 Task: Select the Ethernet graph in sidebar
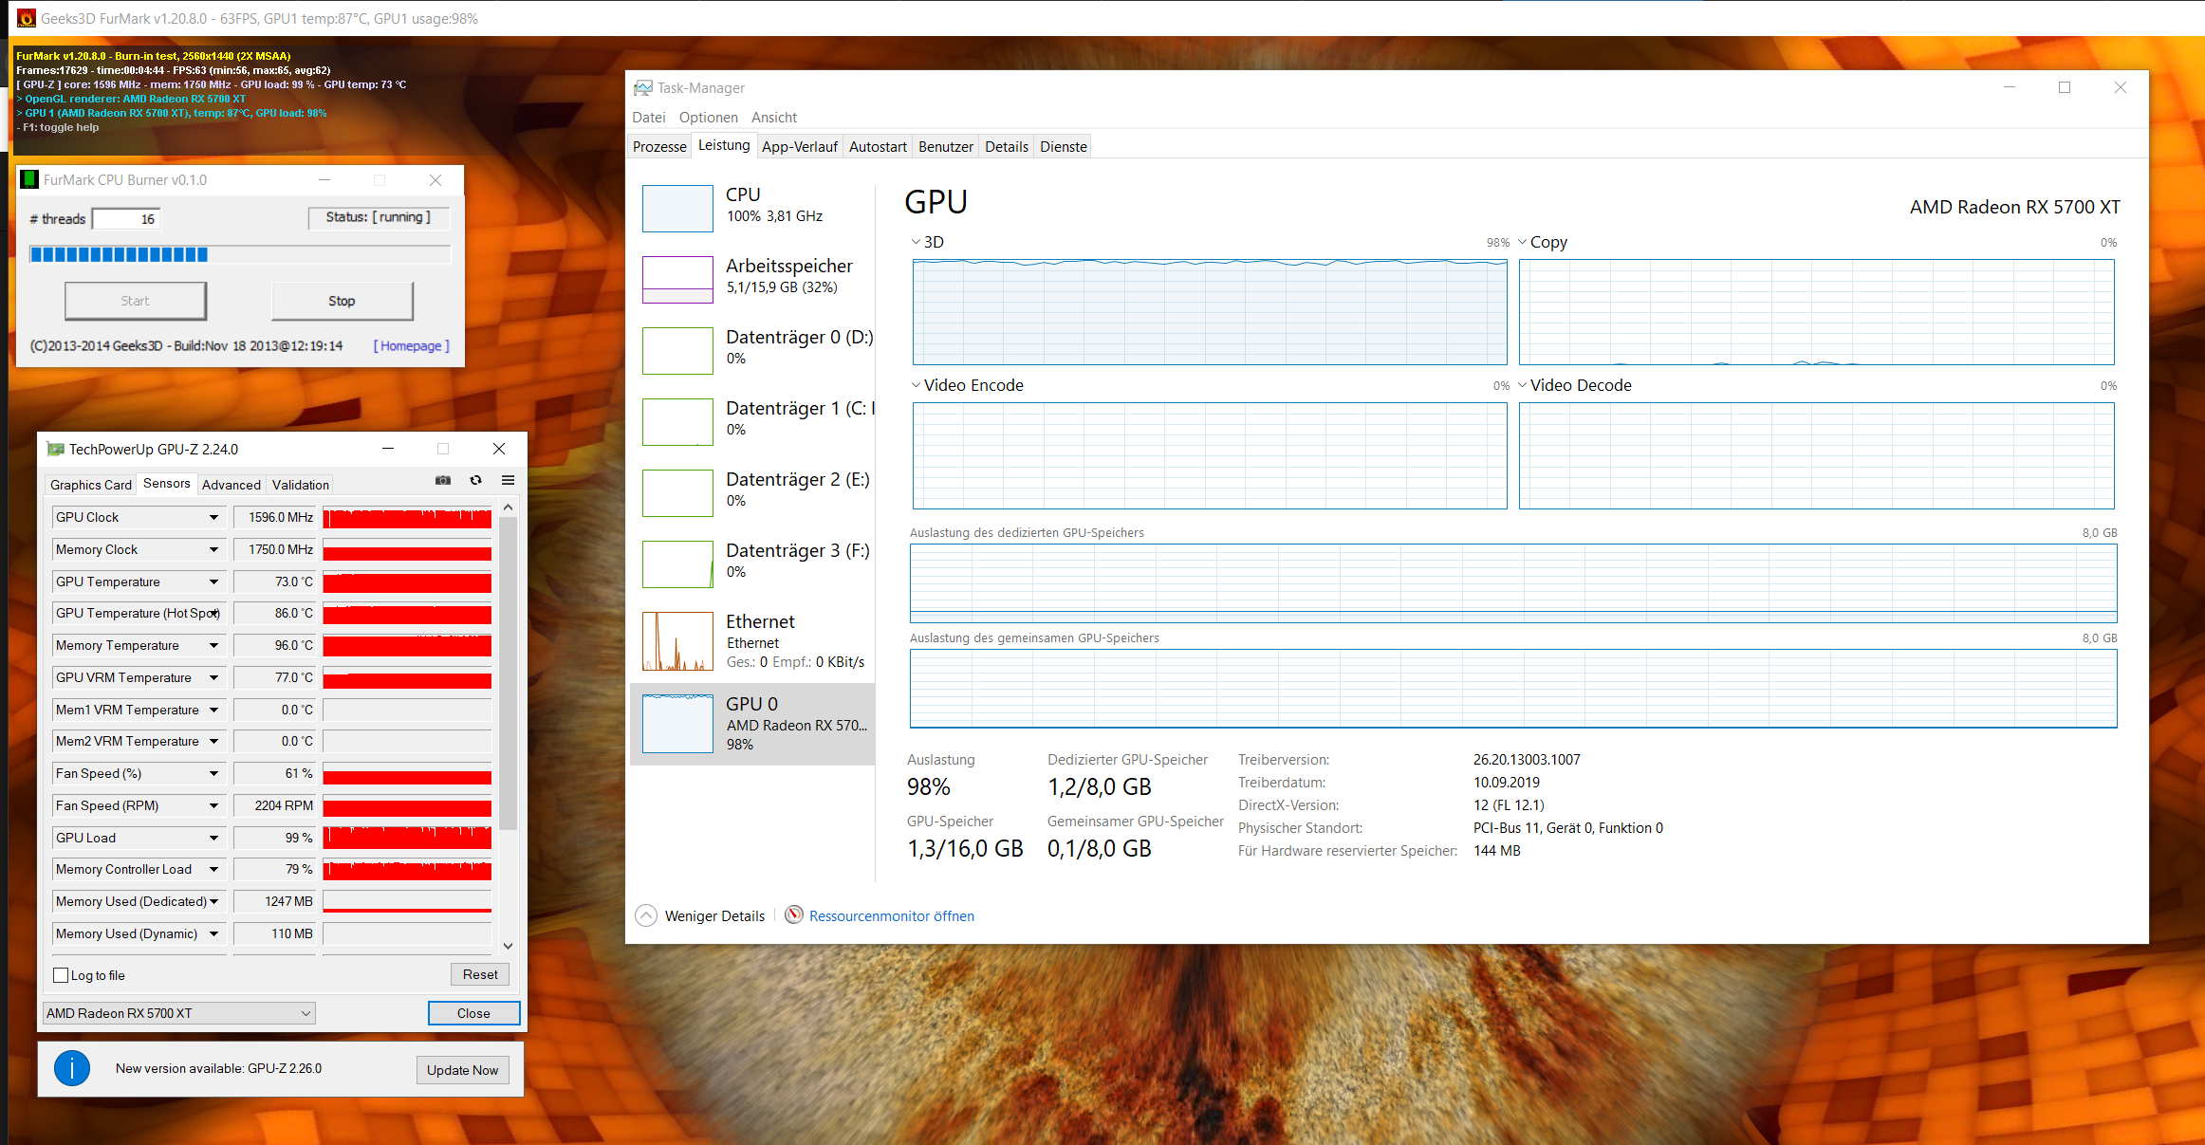677,641
